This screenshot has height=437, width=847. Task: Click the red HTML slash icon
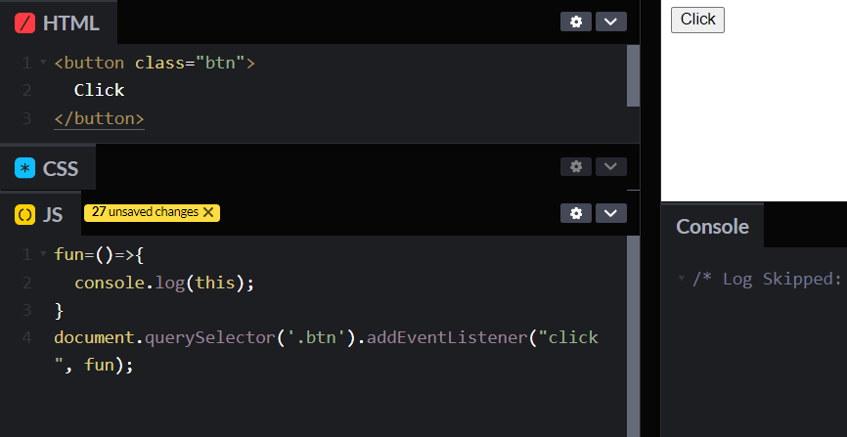25,23
